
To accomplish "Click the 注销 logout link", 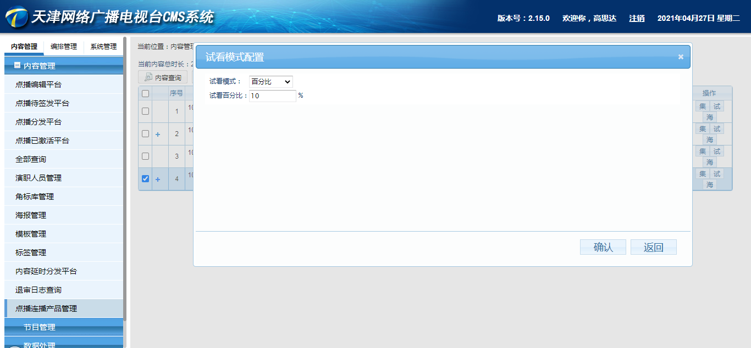I will tap(637, 18).
